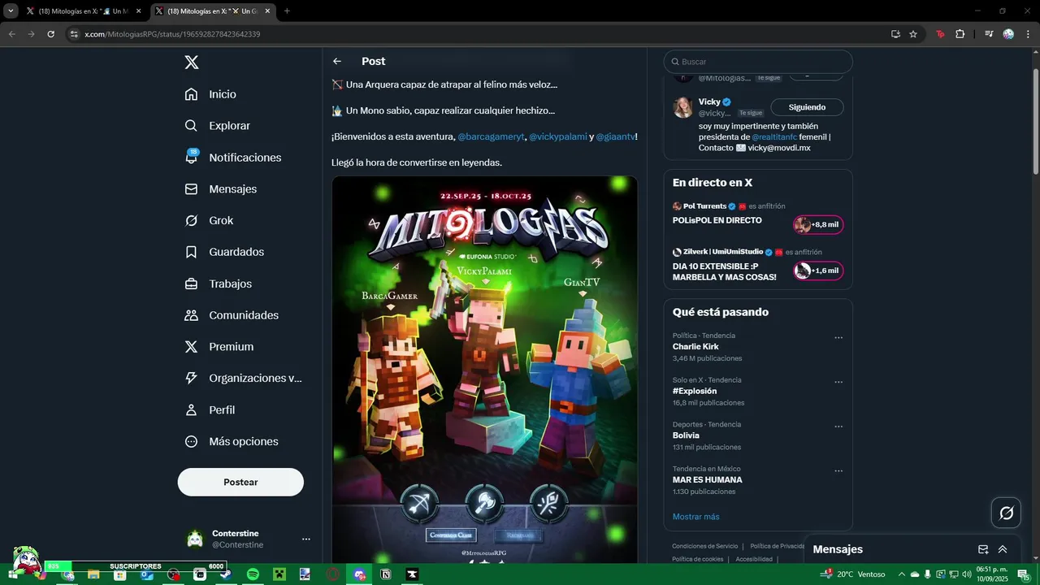Join Zilverk live +1,6 mil listener pill

819,271
